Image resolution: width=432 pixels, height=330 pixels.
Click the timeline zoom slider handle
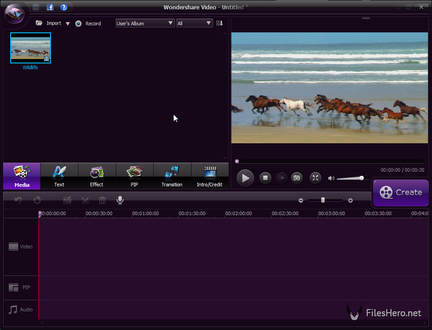point(323,200)
